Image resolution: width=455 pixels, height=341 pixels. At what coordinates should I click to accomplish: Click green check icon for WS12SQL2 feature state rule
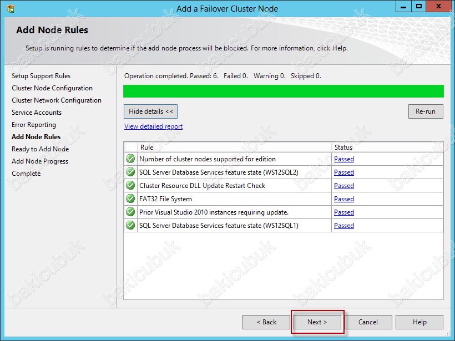(130, 172)
